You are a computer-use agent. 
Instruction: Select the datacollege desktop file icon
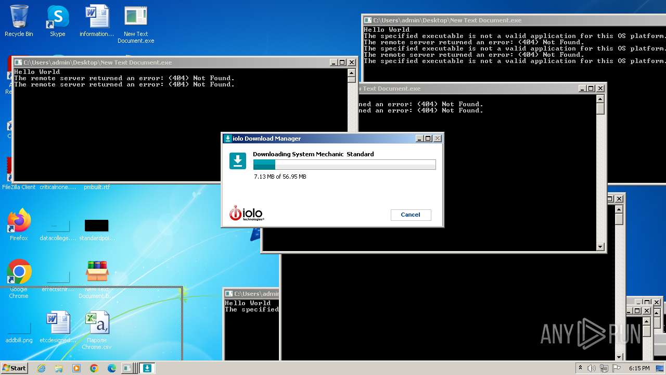point(58,229)
